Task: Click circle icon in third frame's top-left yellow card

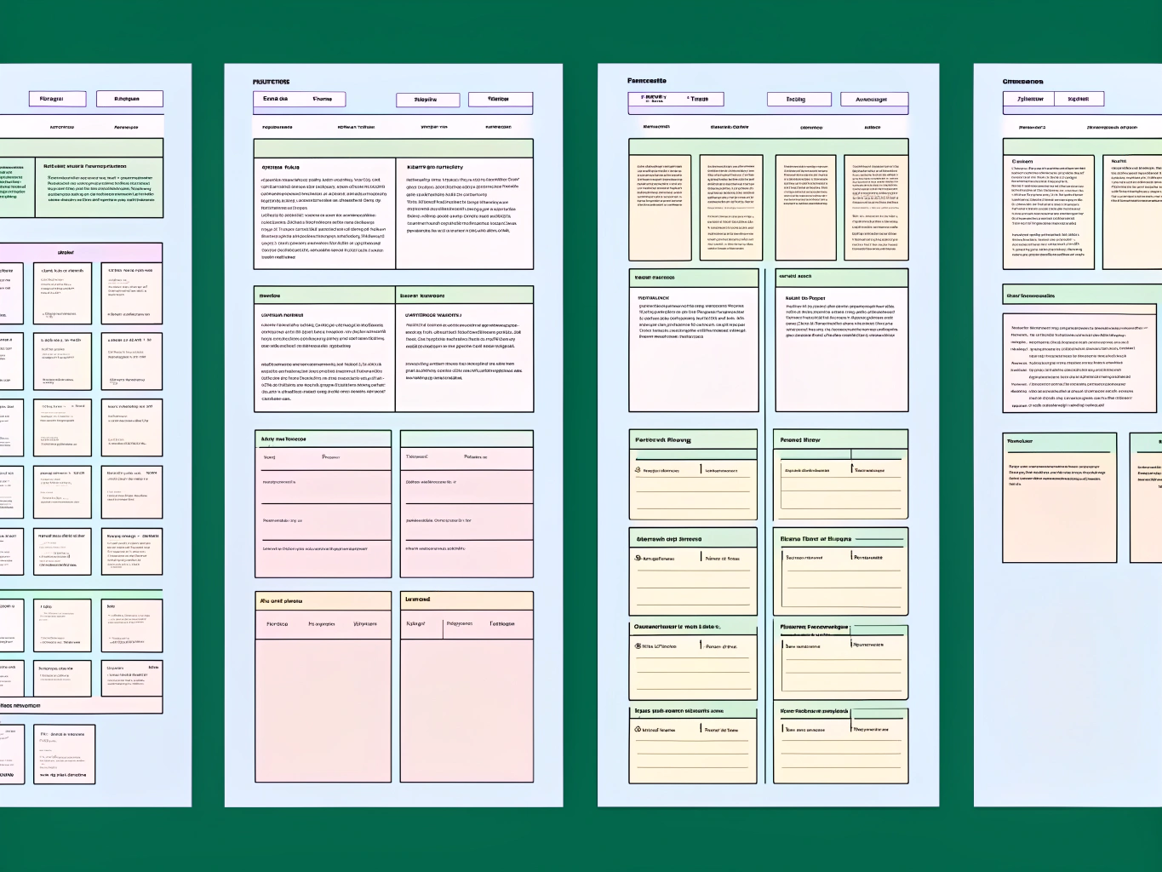Action: coord(638,469)
